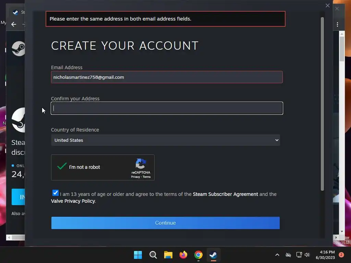Click the Continue button
This screenshot has width=351, height=263.
point(166,223)
